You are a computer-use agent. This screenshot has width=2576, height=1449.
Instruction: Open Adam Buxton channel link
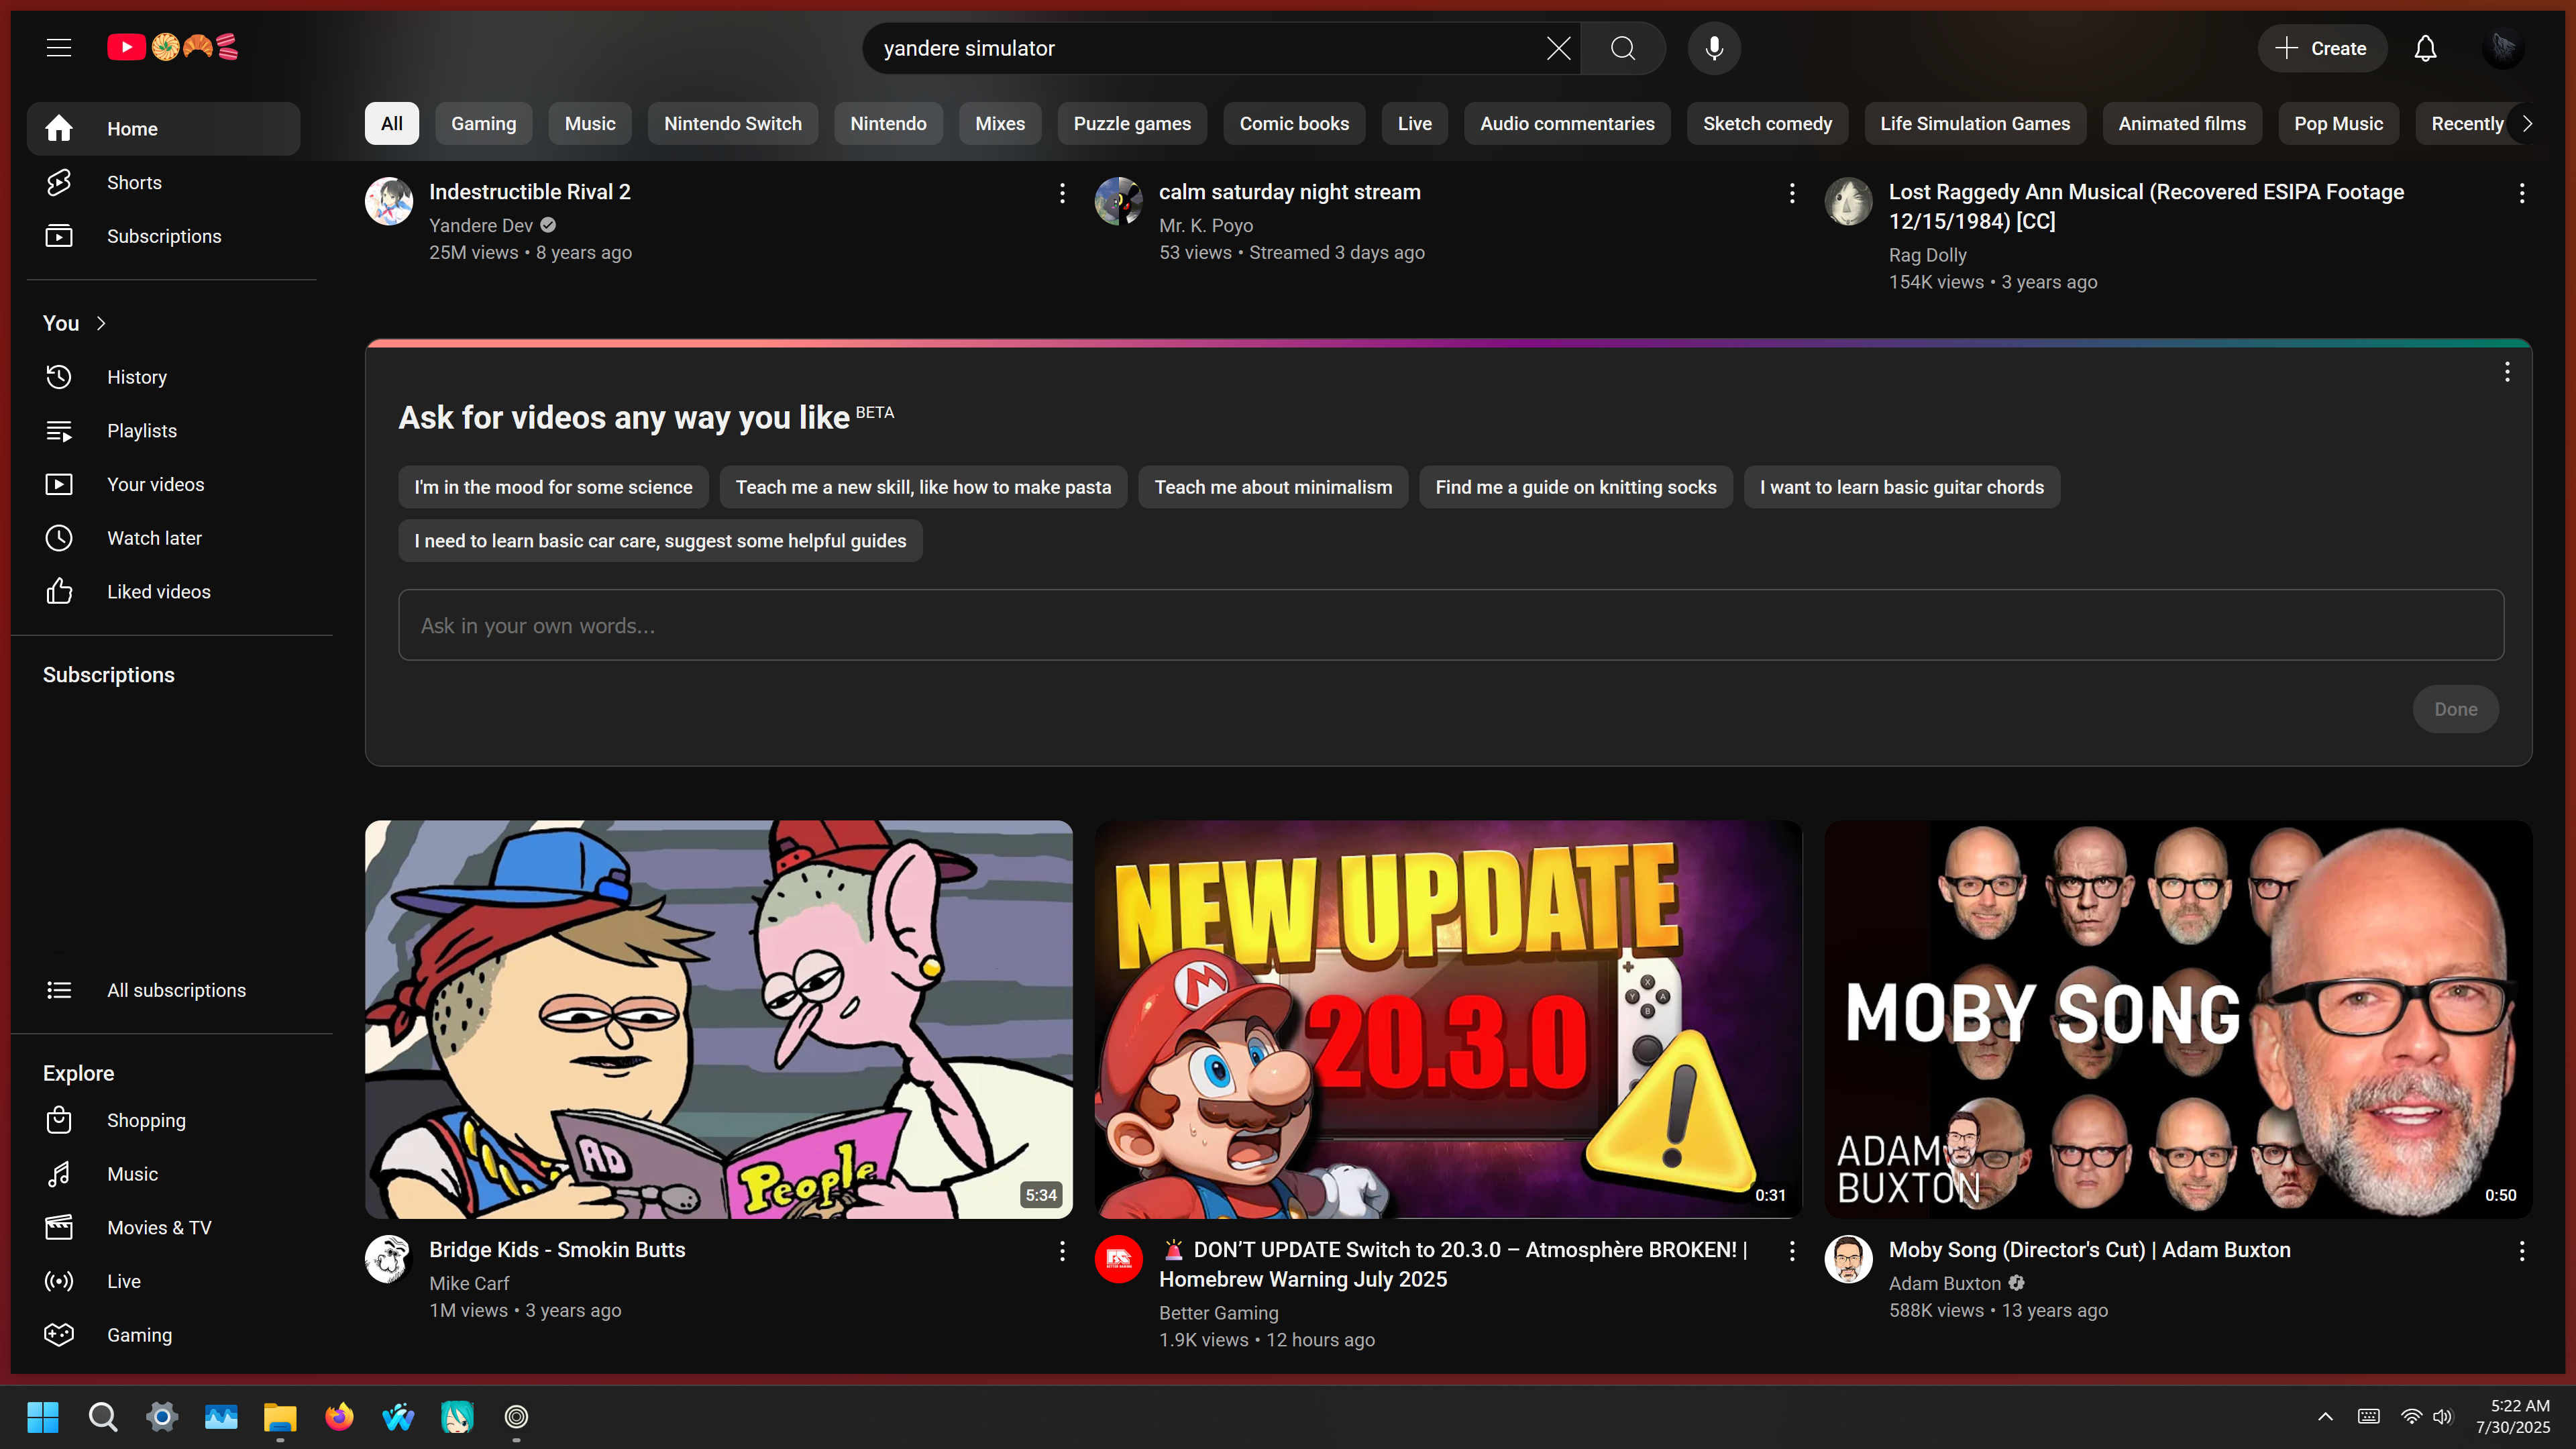(1945, 1284)
